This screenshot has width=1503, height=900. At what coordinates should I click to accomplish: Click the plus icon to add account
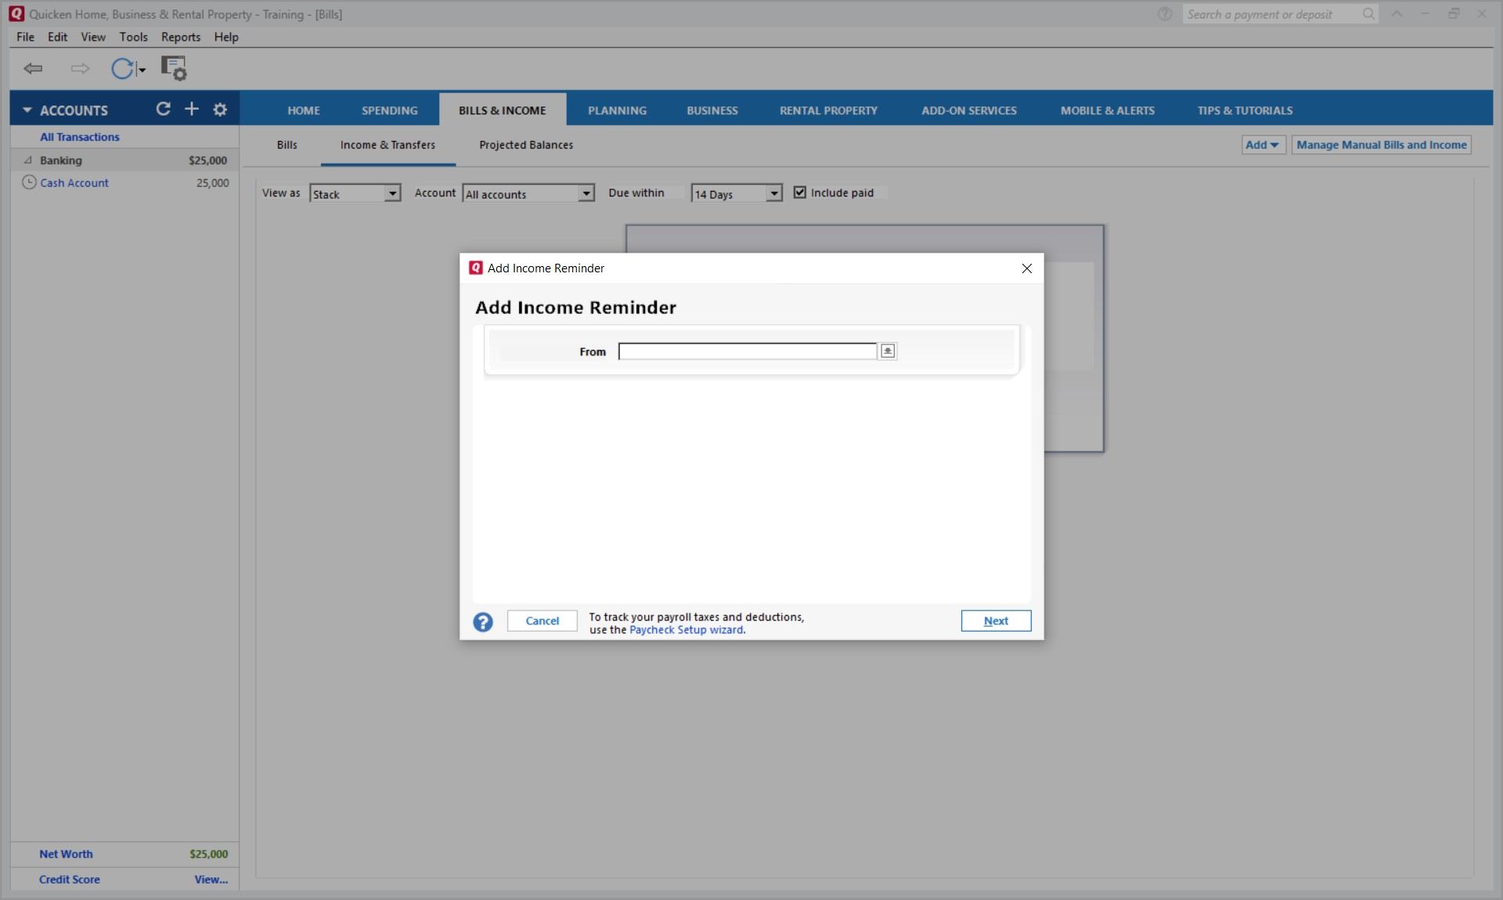(x=192, y=110)
